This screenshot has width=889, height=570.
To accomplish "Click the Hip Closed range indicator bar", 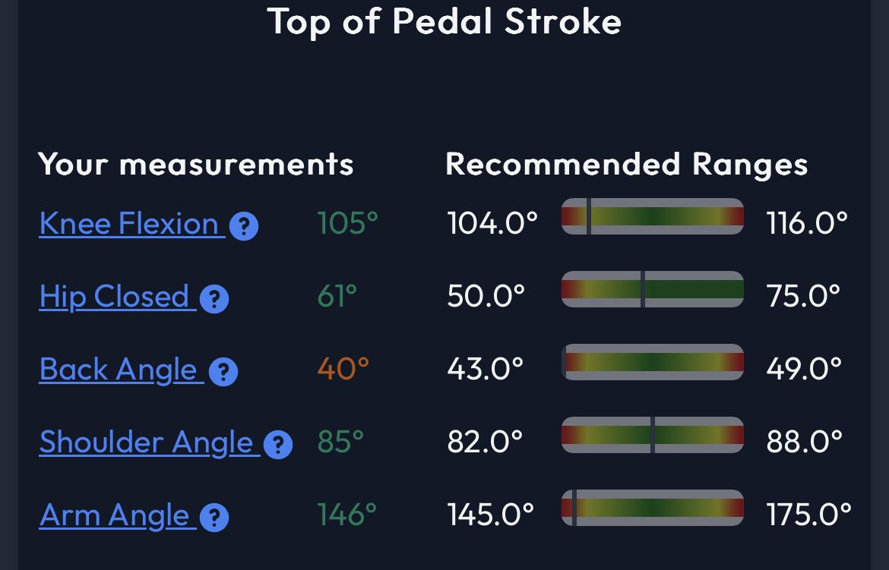I will (652, 289).
